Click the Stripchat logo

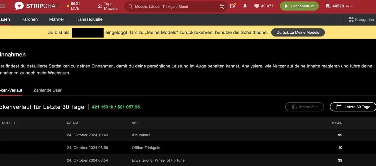[37, 6]
